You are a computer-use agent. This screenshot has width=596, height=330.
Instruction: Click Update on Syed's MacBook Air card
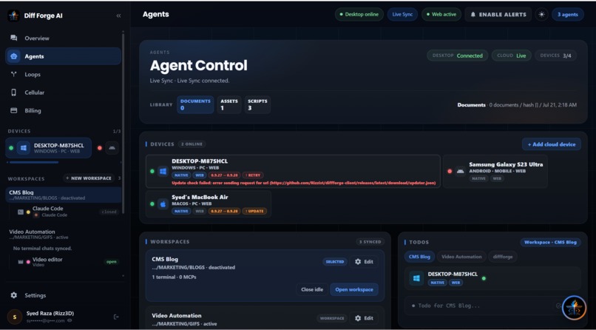(254, 211)
